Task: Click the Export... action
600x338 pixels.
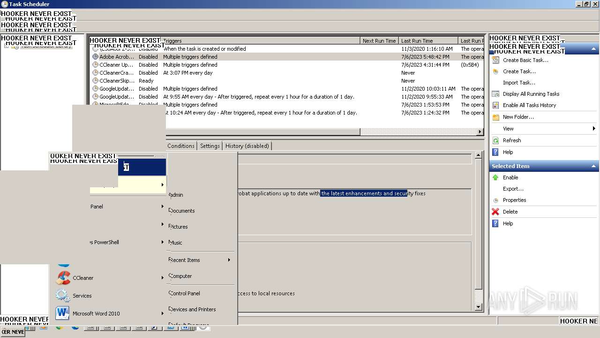Action: pos(513,189)
